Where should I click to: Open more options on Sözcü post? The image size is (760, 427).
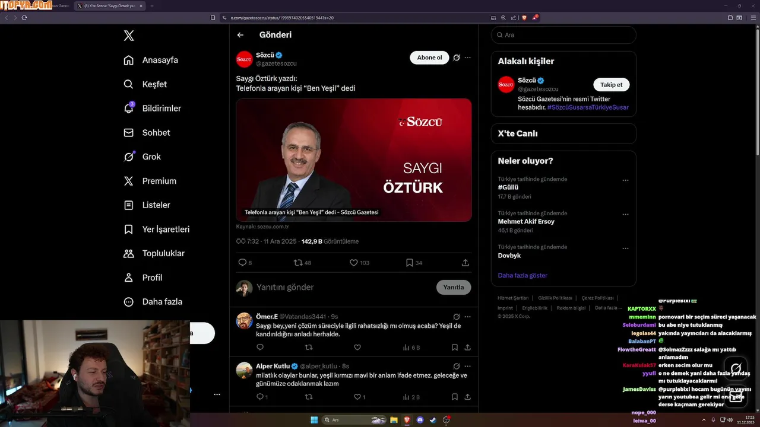click(468, 58)
